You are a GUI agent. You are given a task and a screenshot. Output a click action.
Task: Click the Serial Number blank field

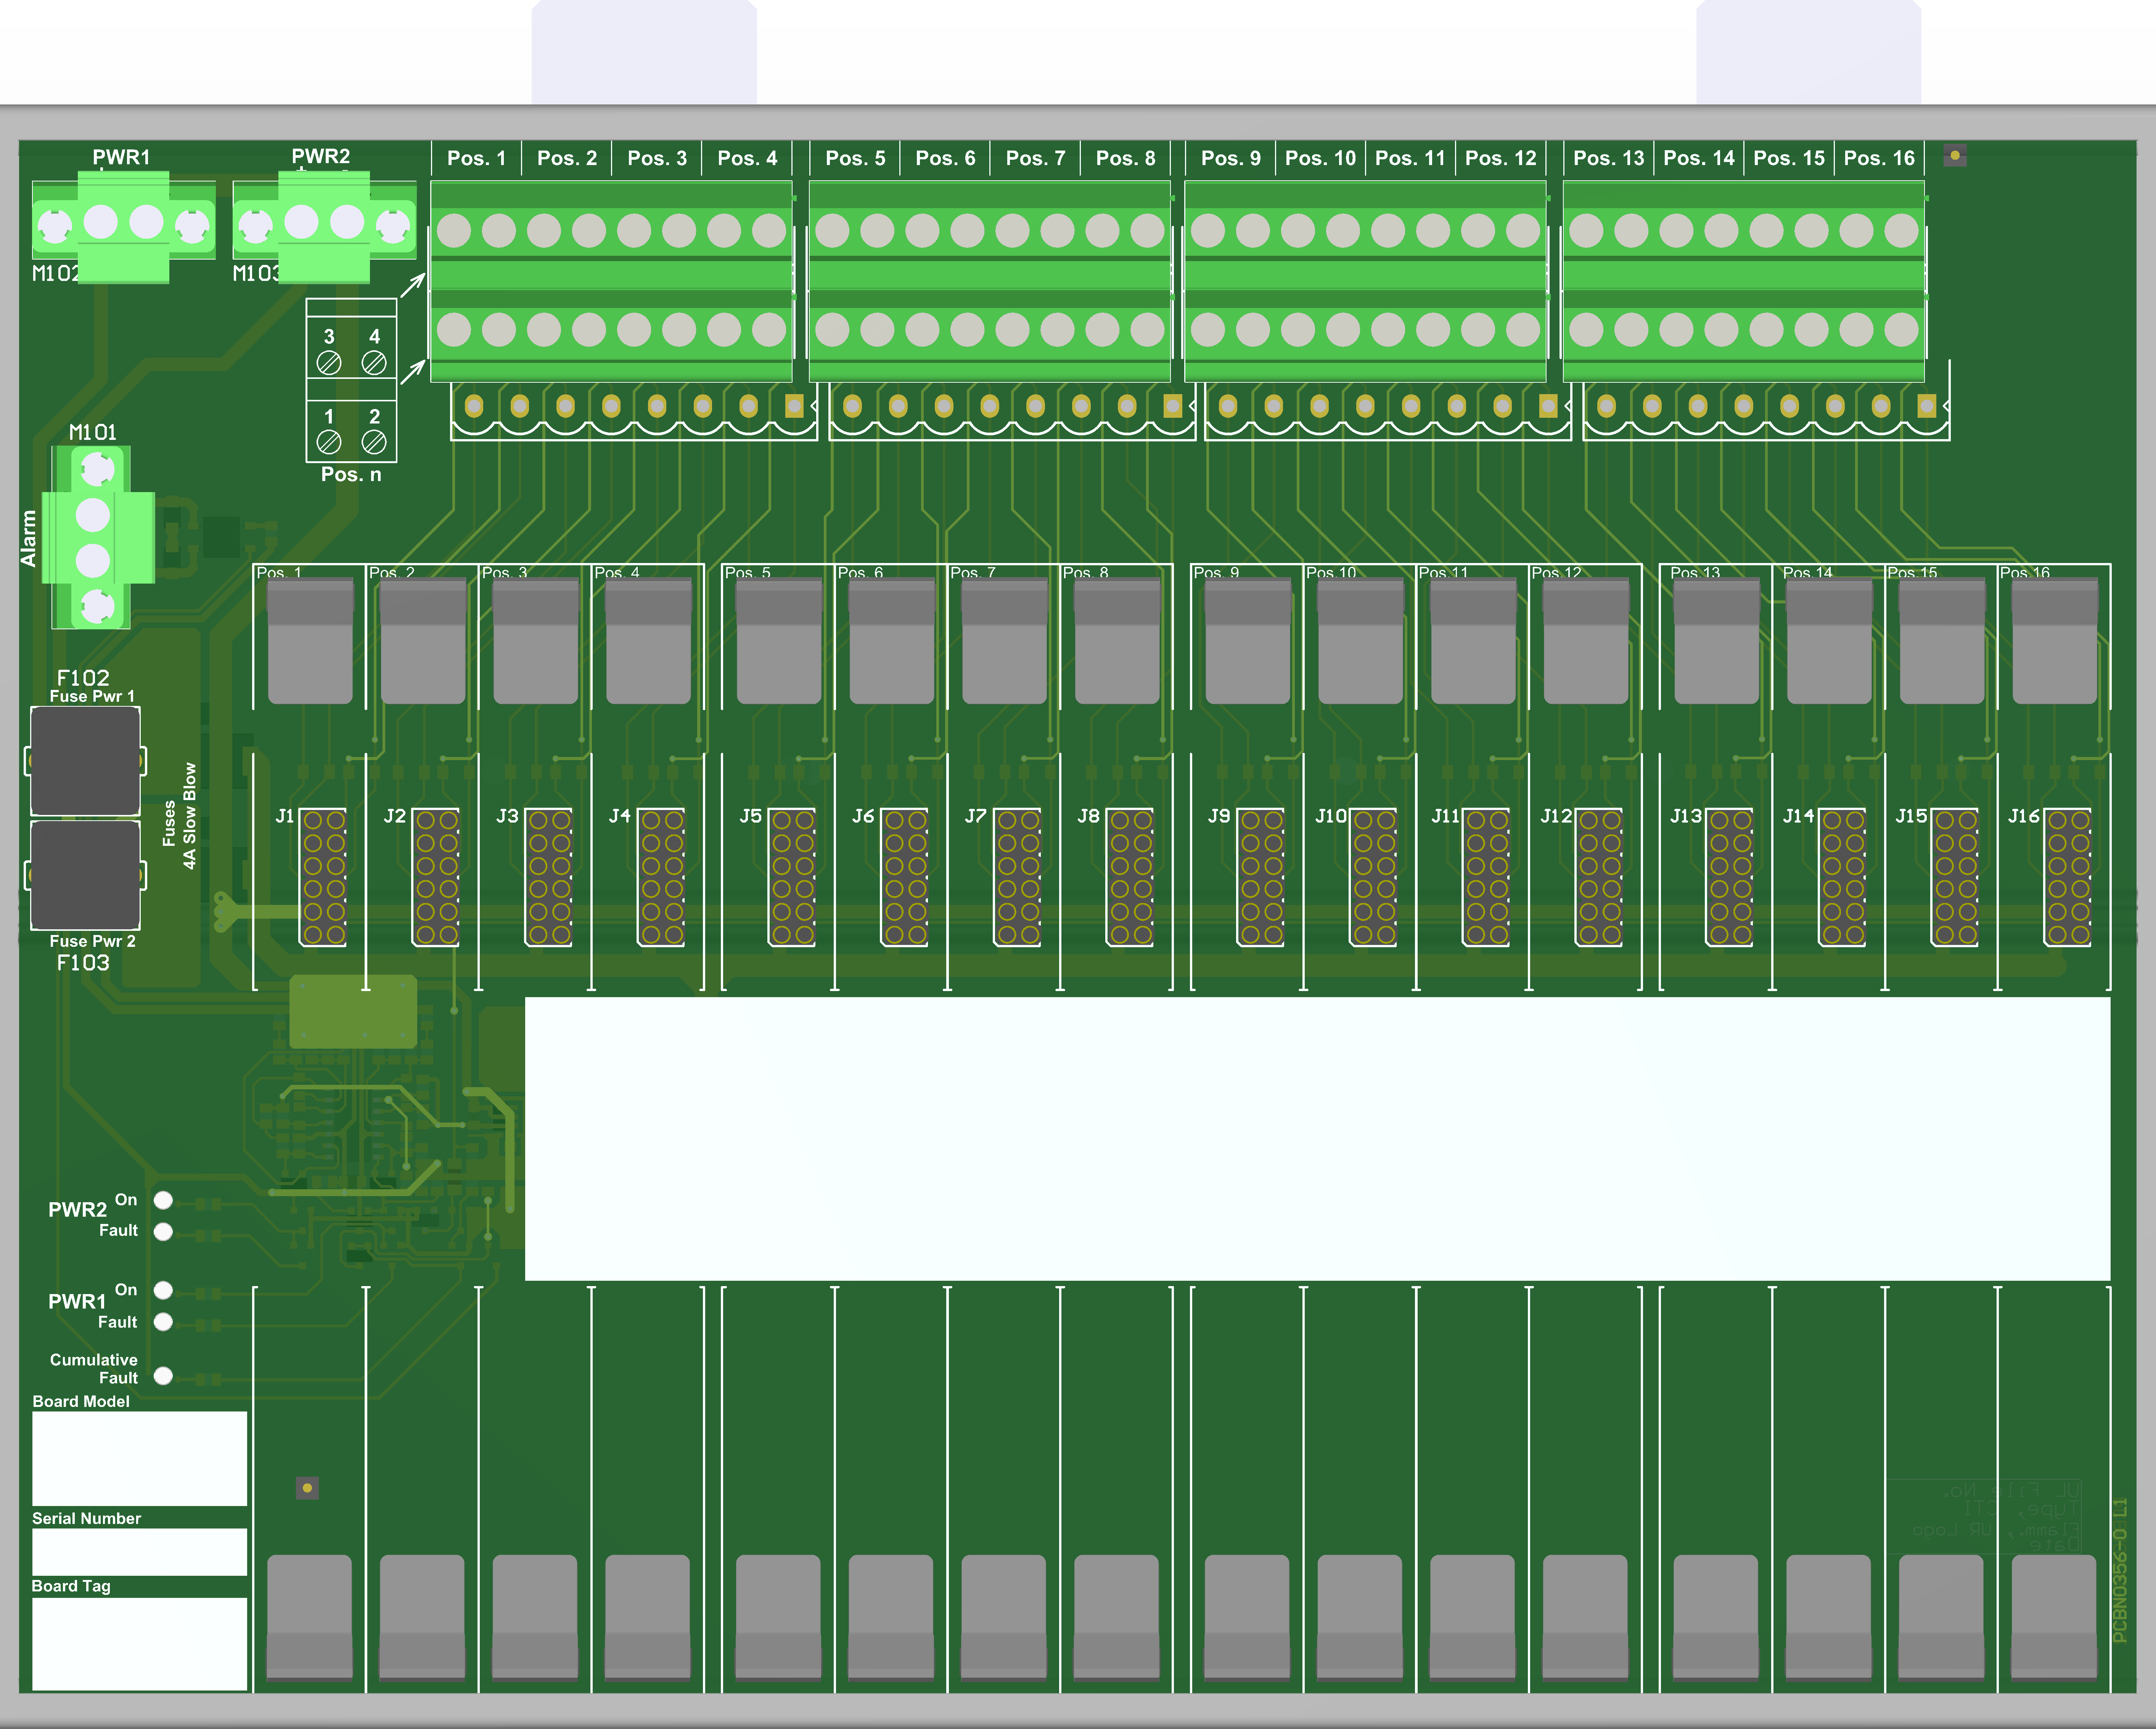tap(140, 1552)
